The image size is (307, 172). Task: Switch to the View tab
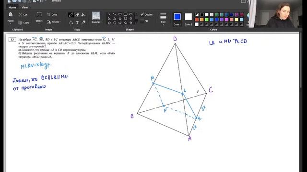pos(24,8)
